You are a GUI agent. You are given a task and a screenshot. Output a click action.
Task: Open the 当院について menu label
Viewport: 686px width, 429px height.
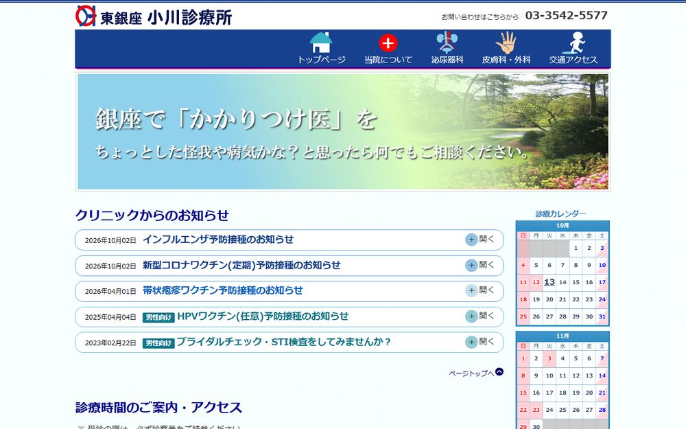point(388,60)
